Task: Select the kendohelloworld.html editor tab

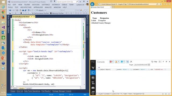Action: point(21,17)
